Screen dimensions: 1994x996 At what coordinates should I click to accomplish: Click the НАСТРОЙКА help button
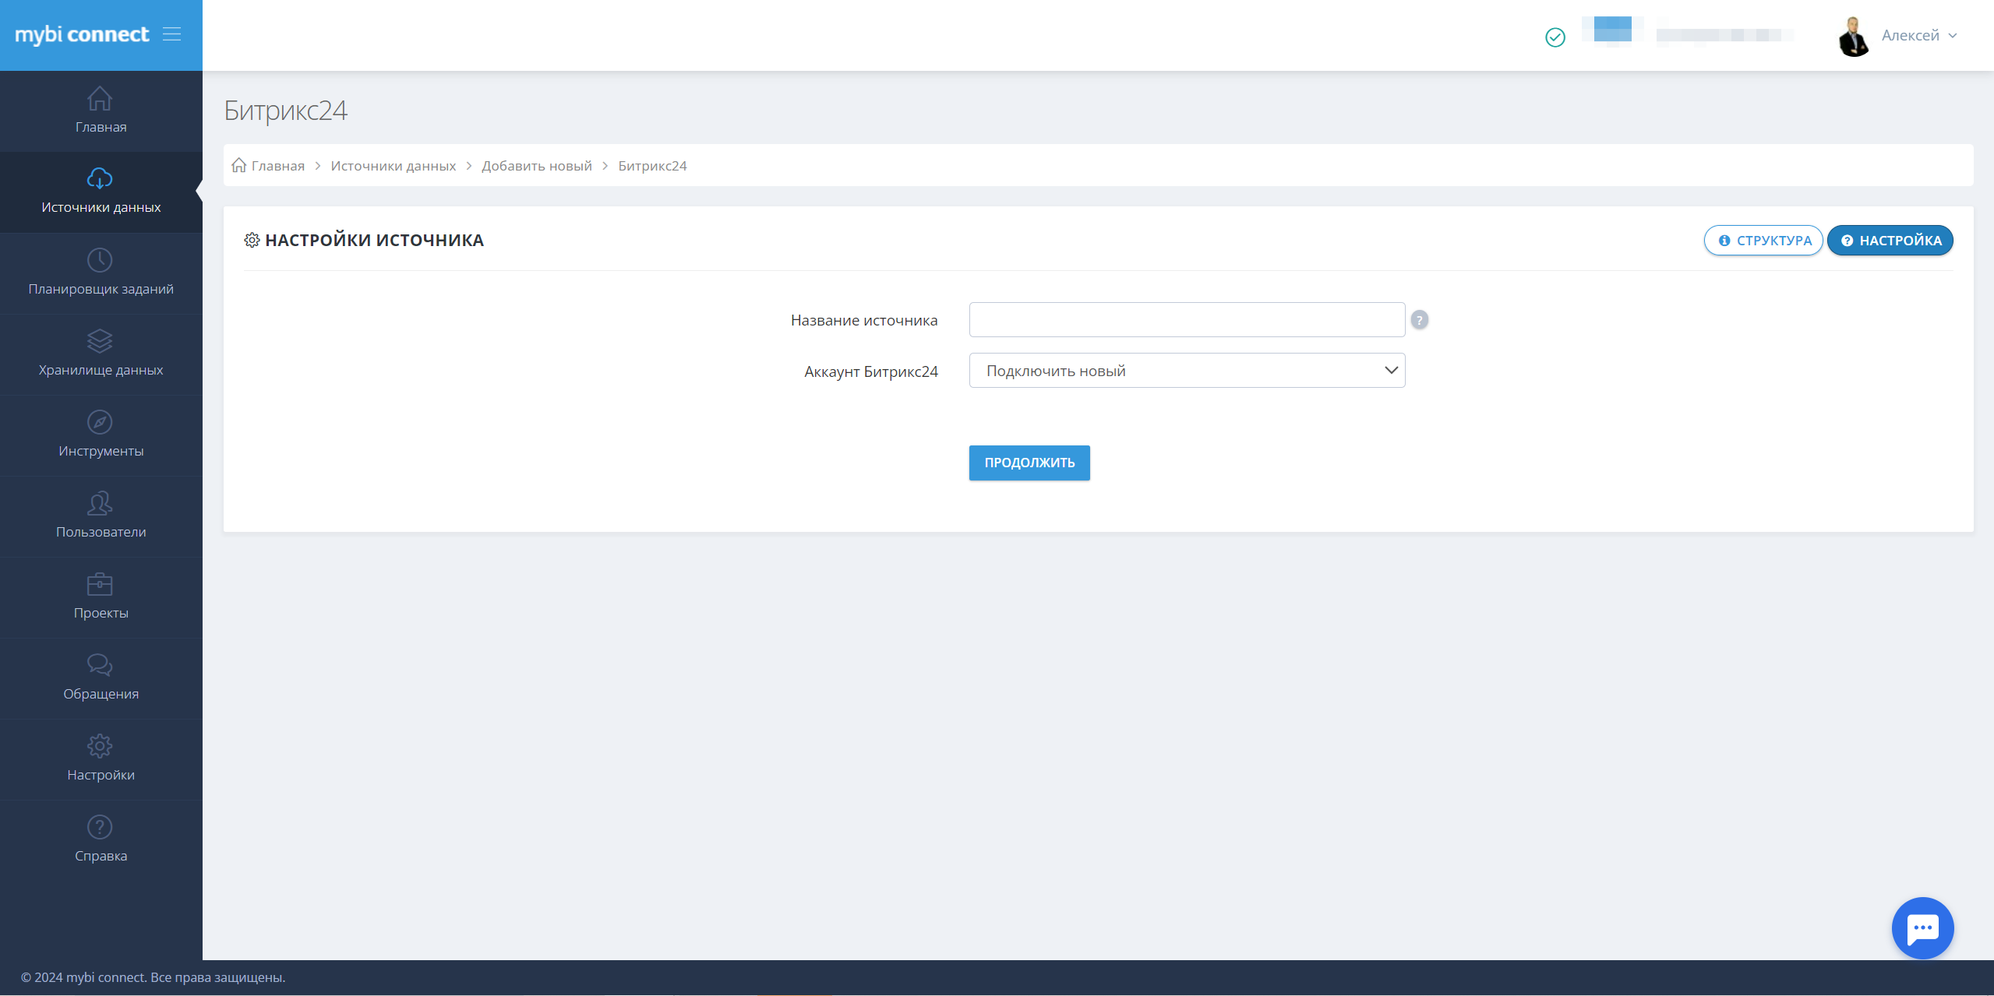[1890, 241]
